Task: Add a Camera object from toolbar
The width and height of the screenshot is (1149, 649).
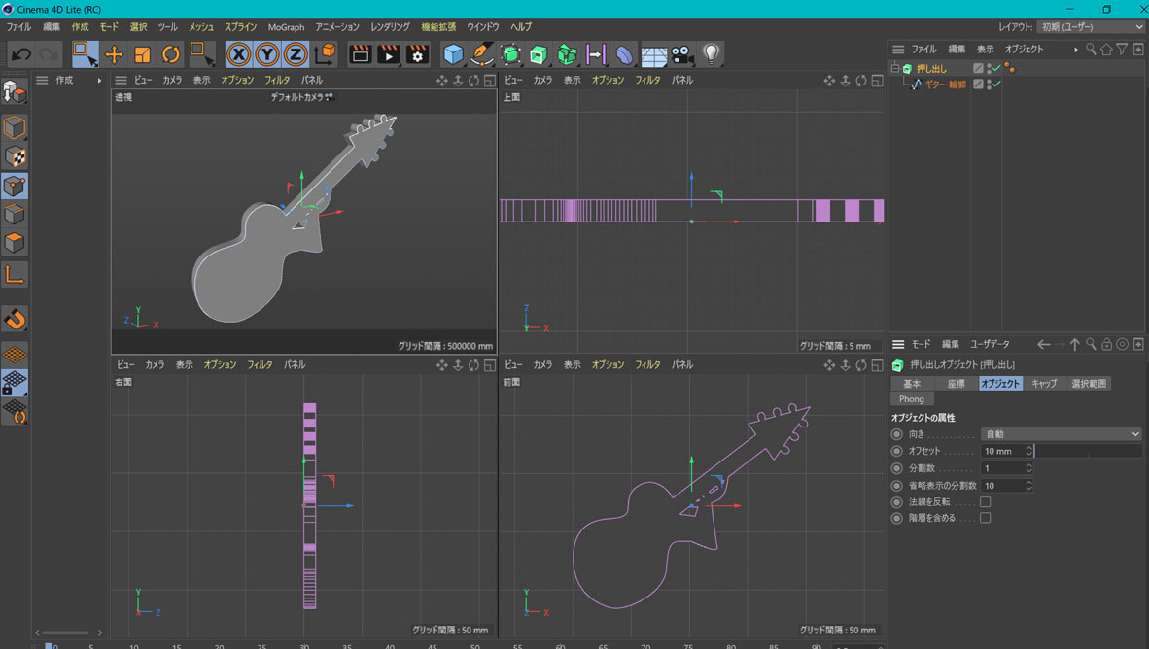Action: 682,54
